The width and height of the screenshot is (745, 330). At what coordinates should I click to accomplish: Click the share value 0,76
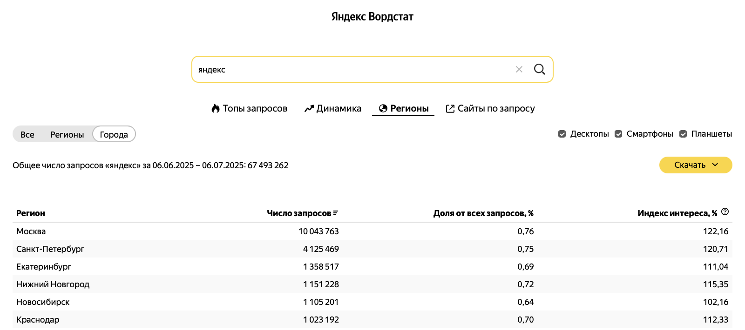(526, 231)
